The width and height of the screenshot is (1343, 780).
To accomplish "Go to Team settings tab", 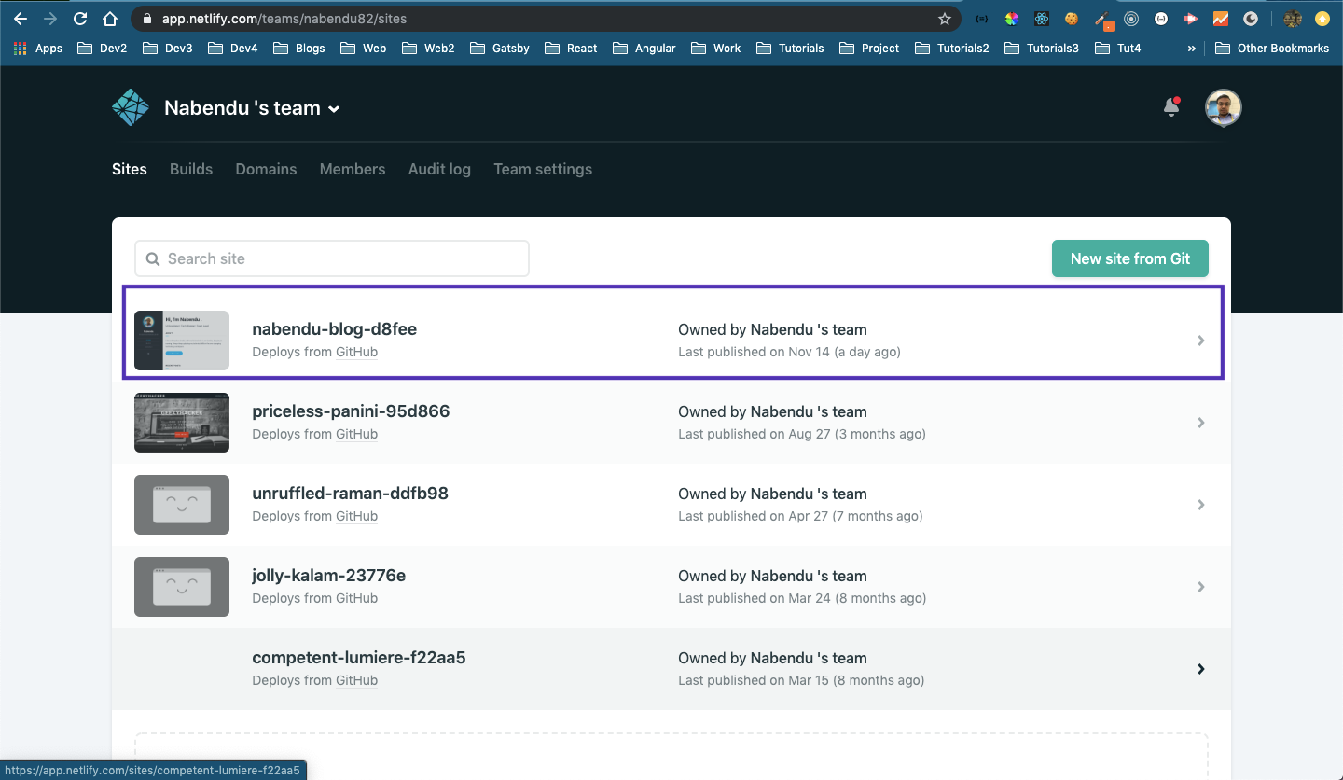I will 543,169.
